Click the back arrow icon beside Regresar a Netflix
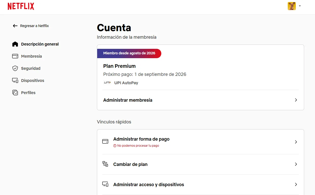 point(15,26)
